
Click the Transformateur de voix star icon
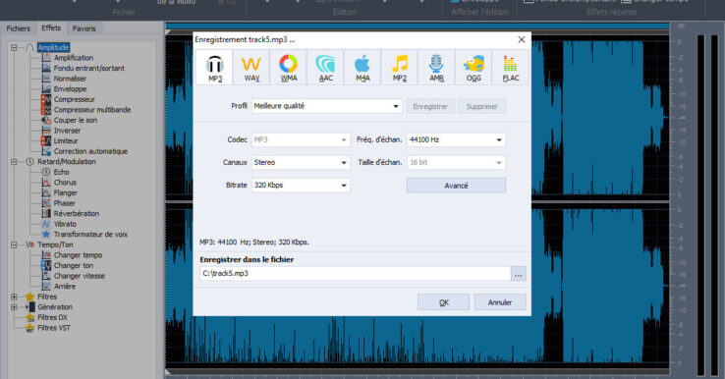46,235
